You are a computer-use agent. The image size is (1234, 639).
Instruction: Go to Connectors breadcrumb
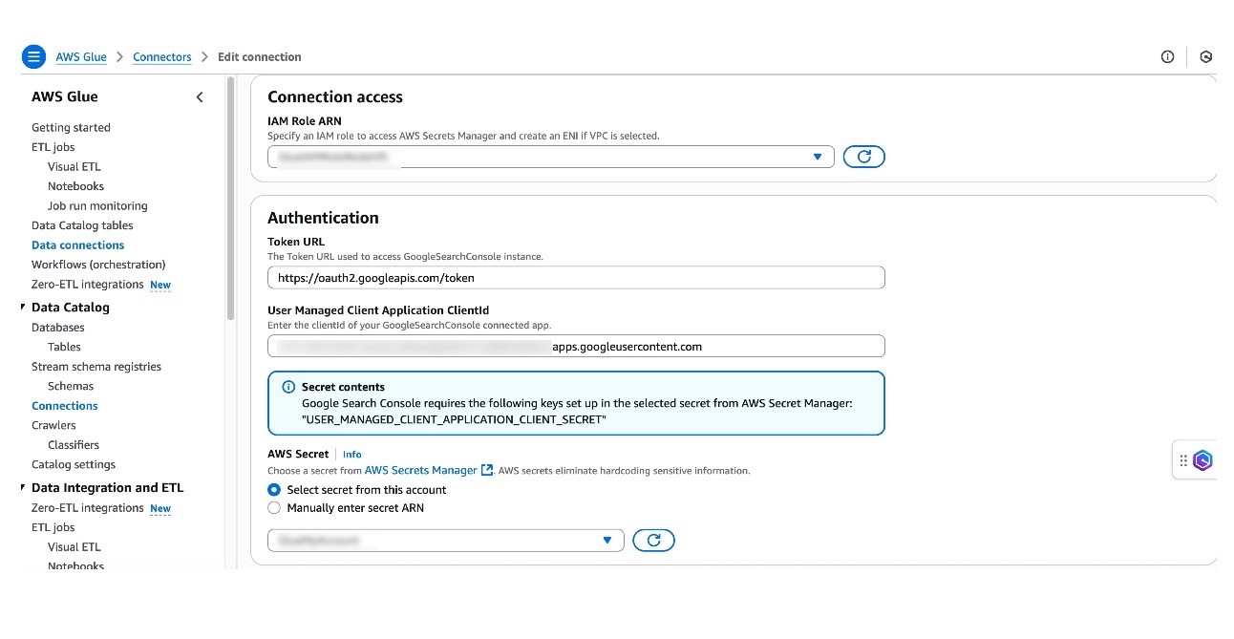pyautogui.click(x=162, y=57)
